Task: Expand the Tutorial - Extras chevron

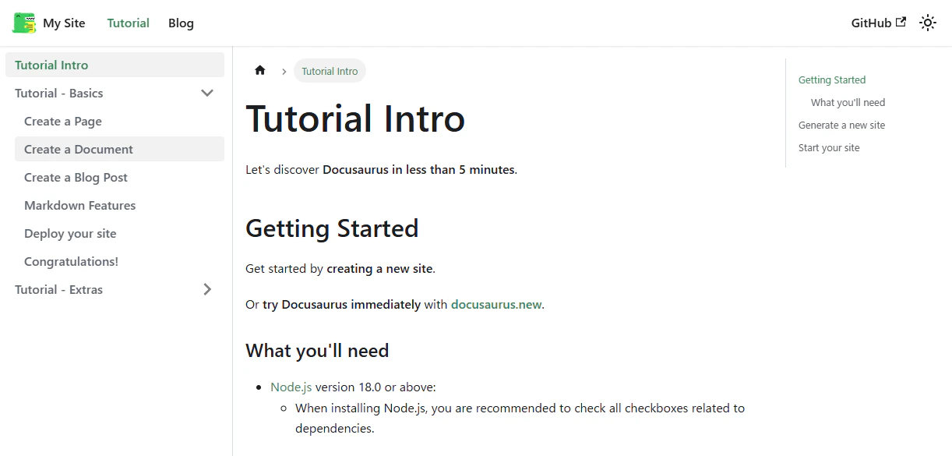Action: [x=207, y=289]
